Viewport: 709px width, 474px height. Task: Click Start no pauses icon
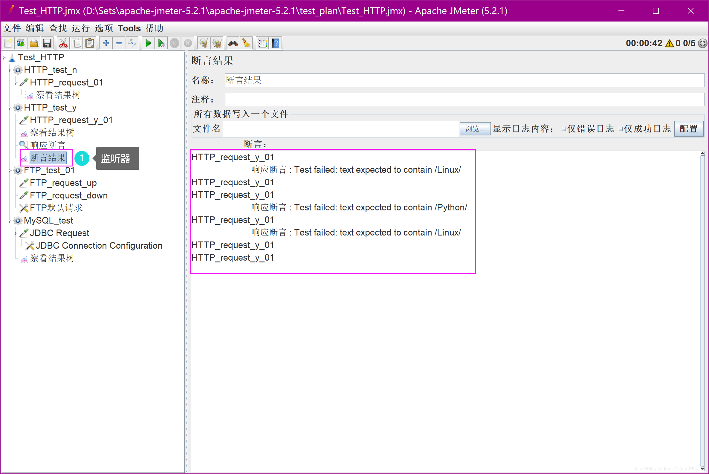click(x=161, y=44)
